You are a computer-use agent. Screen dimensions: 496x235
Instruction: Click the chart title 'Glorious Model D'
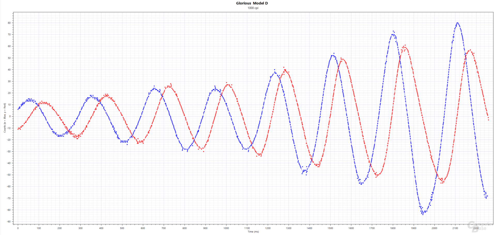[x=252, y=3]
